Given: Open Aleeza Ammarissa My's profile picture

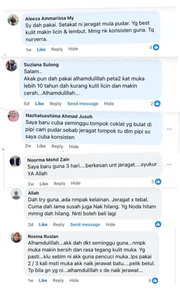Looking at the screenshot, I should (x=13, y=20).
